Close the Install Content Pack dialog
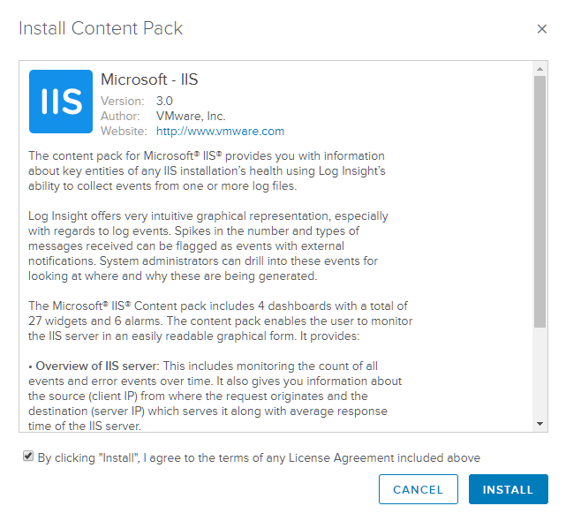Viewport: 566px width, 521px height. point(542,29)
